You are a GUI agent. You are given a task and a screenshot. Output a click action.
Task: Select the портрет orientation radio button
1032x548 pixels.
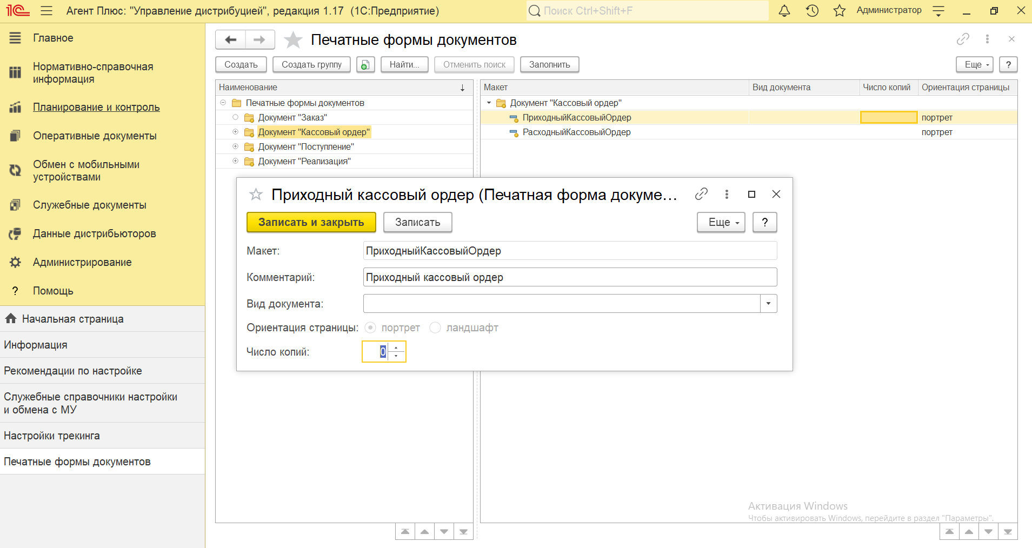(370, 328)
